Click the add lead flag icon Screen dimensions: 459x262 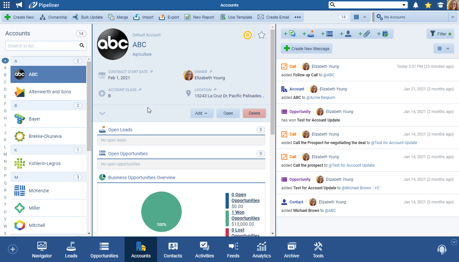[309, 34]
